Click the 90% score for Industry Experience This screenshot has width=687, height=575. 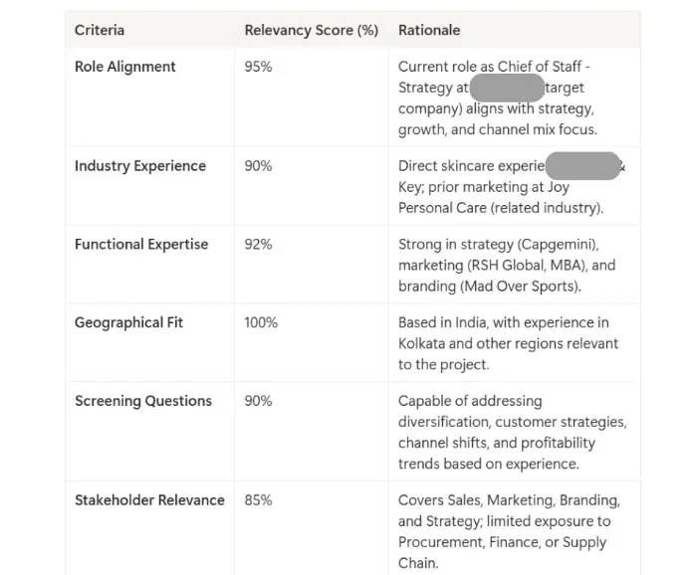click(258, 166)
